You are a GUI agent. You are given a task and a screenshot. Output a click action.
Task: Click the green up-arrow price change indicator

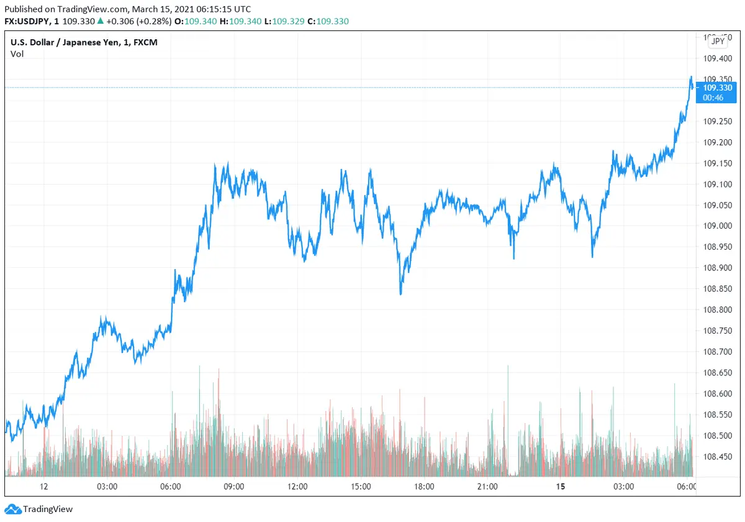coord(101,21)
